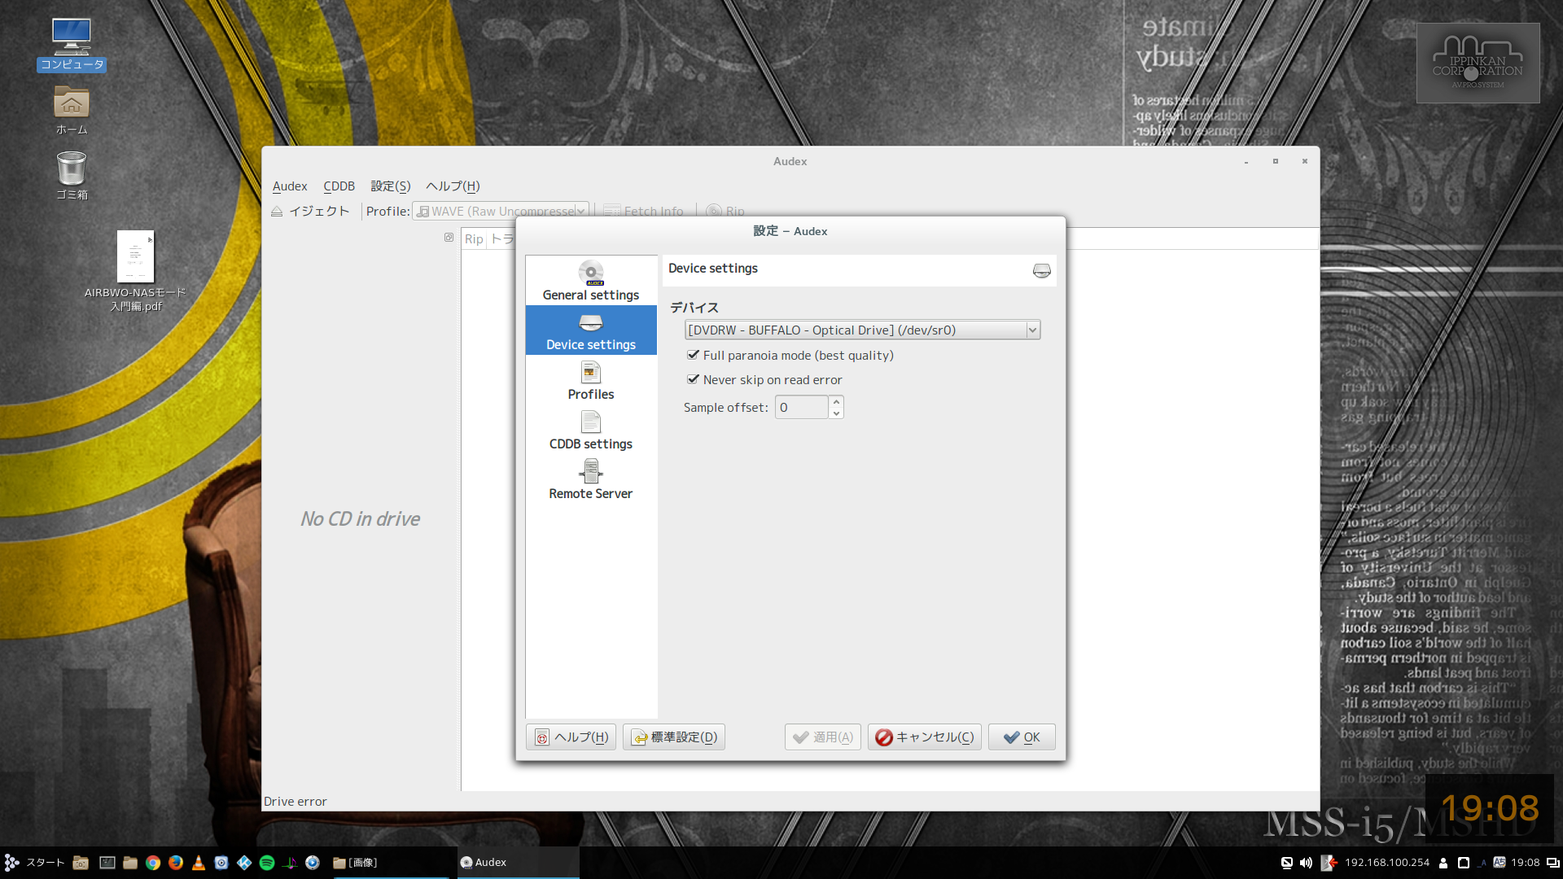Click into the Sample offset field
Image resolution: width=1563 pixels, height=879 pixels.
[802, 407]
